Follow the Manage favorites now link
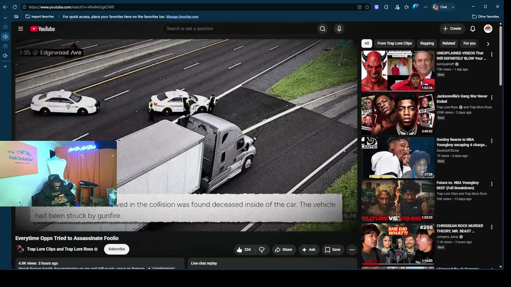Screen dimensions: 511x287 (x=182, y=16)
